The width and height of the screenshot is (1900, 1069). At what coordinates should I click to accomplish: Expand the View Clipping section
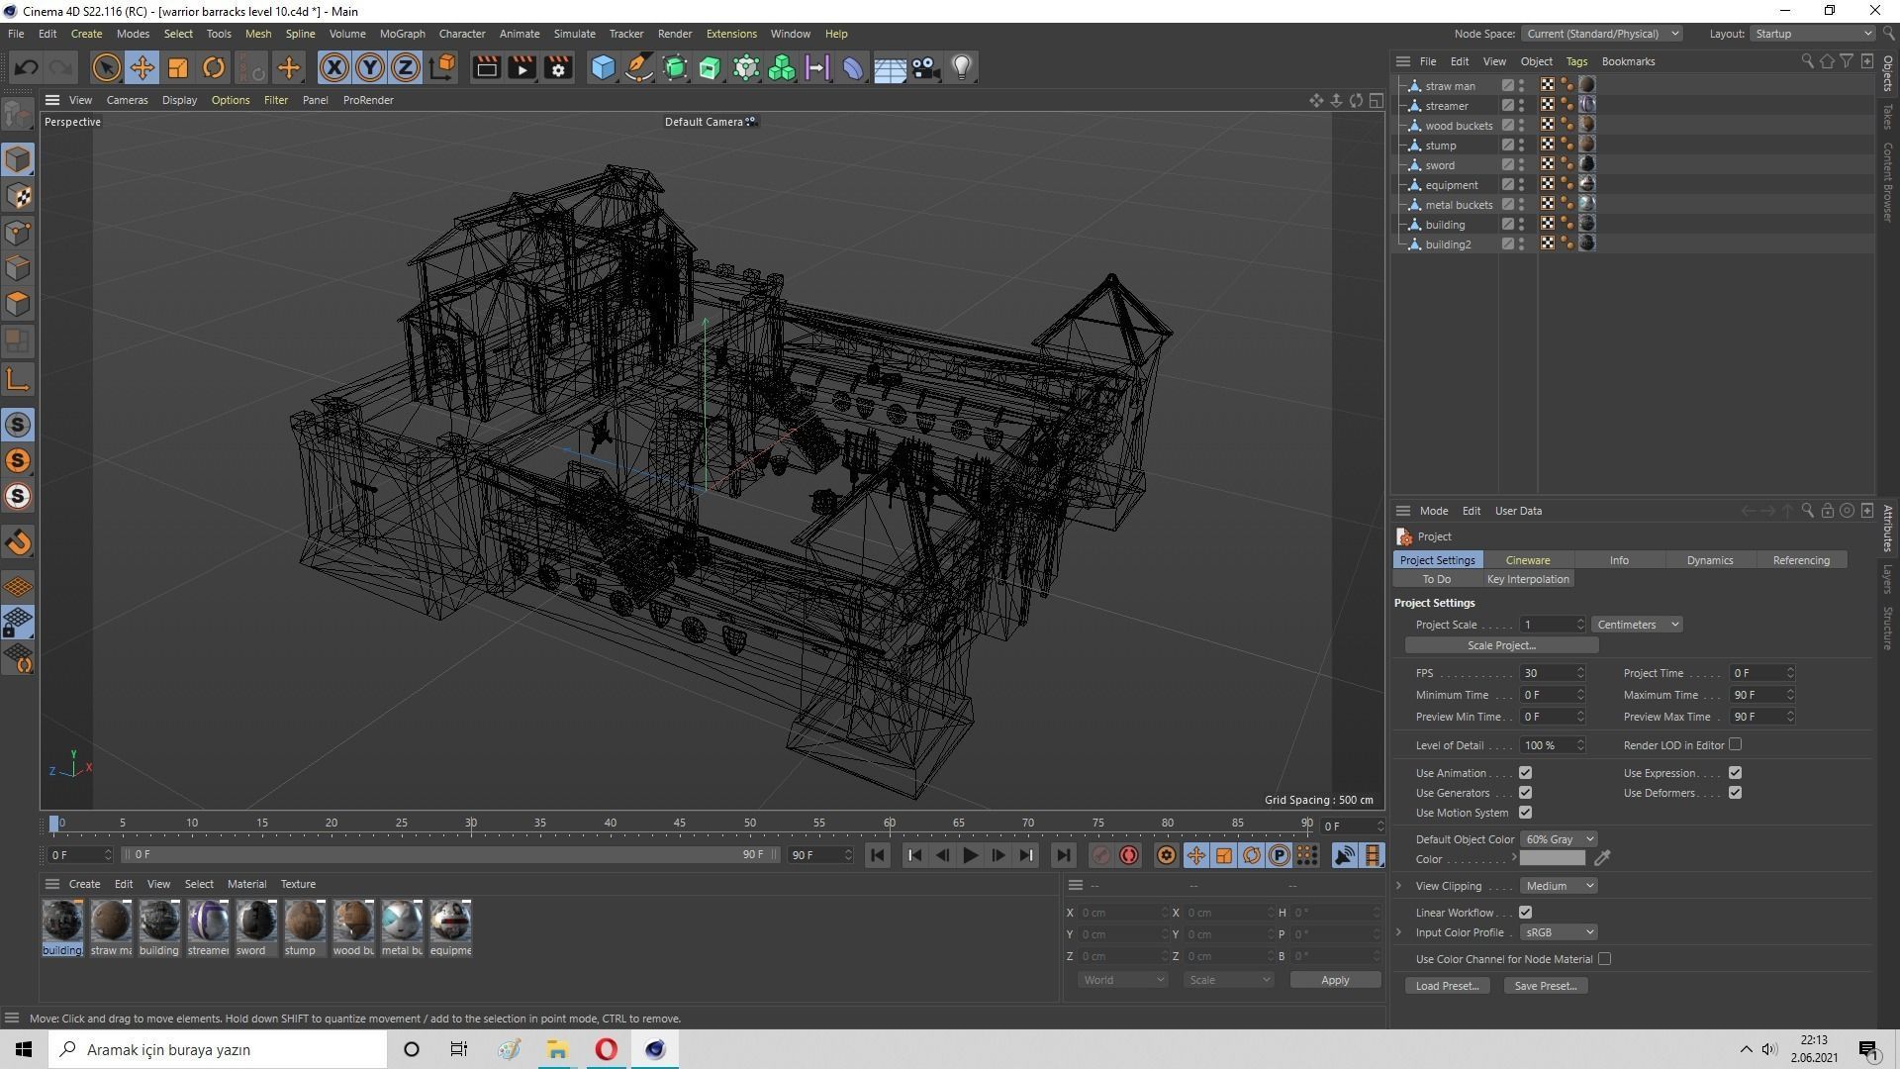coord(1399,886)
